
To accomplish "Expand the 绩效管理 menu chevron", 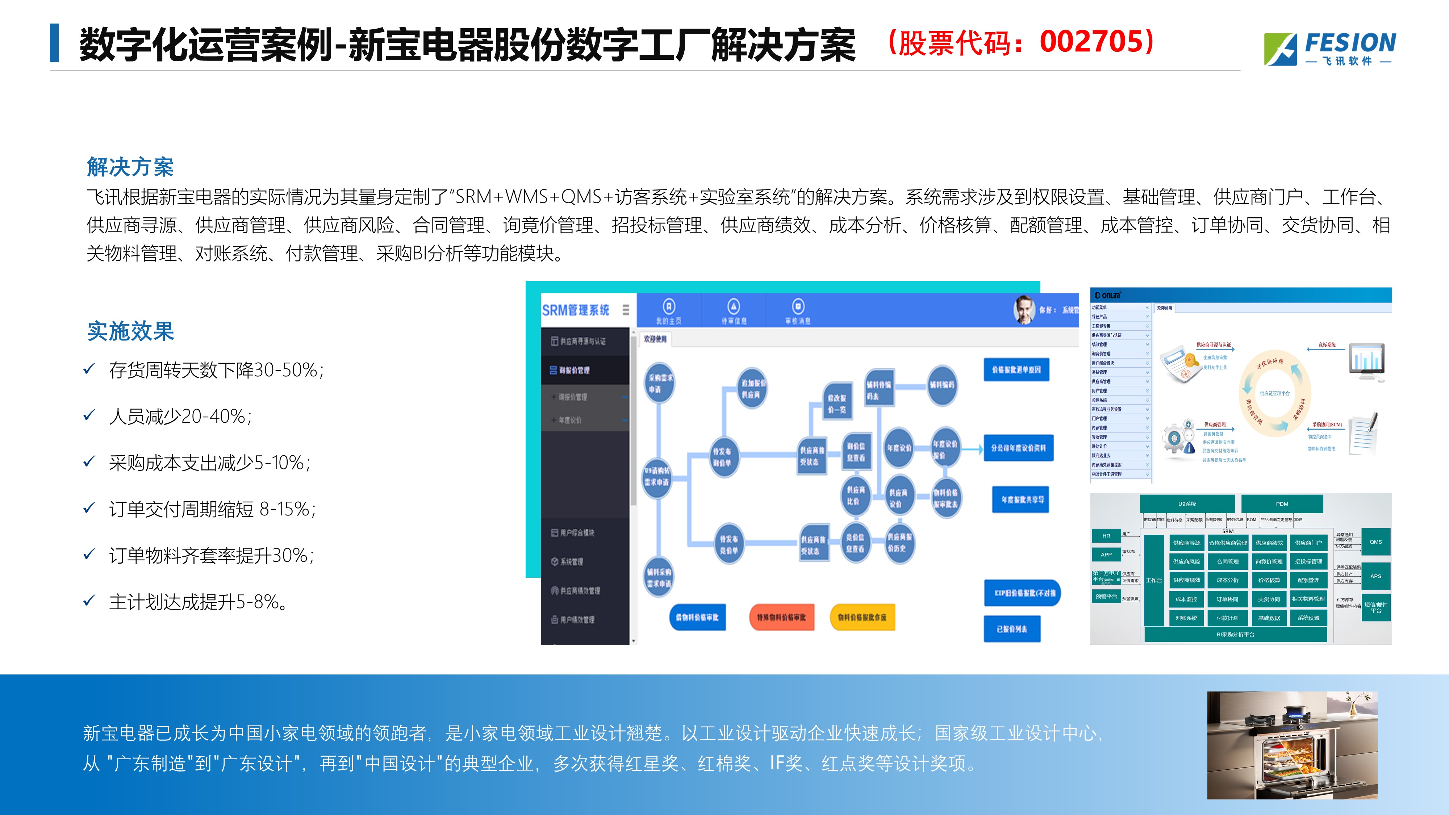I will coord(1147,345).
